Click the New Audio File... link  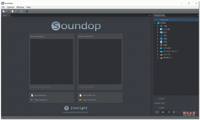coord(90,95)
